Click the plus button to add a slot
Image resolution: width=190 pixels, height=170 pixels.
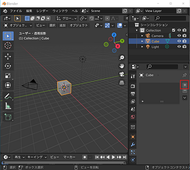pyautogui.click(x=185, y=85)
